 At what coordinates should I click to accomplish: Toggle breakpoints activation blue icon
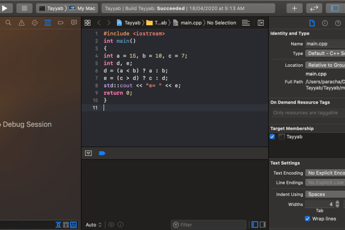coord(102,153)
